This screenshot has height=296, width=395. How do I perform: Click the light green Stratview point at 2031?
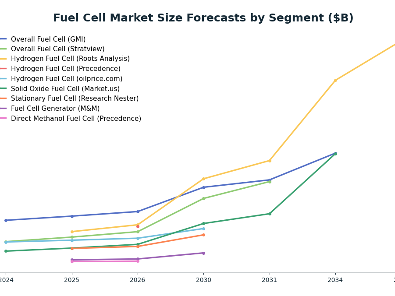point(270,182)
